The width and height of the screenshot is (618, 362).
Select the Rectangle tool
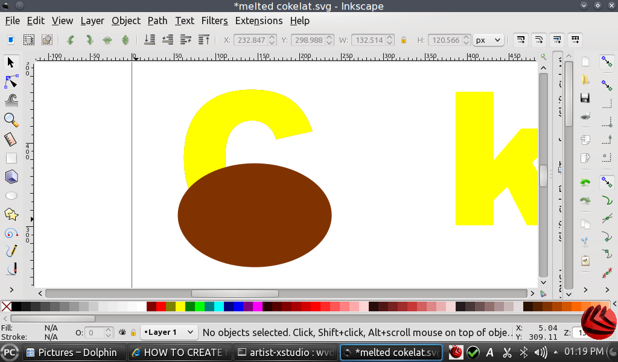pos(11,158)
